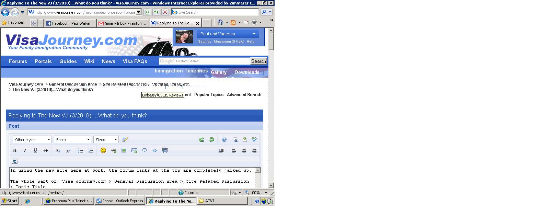554x206 pixels.
Task: Underline the selected post text
Action: (x=35, y=150)
